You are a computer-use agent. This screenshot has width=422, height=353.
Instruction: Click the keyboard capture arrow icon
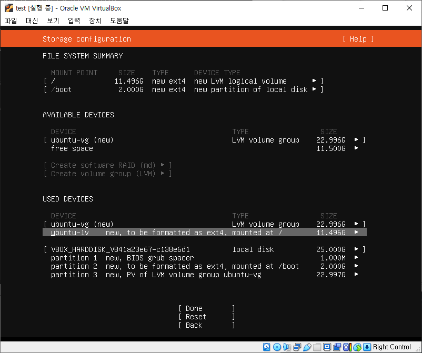(x=367, y=347)
